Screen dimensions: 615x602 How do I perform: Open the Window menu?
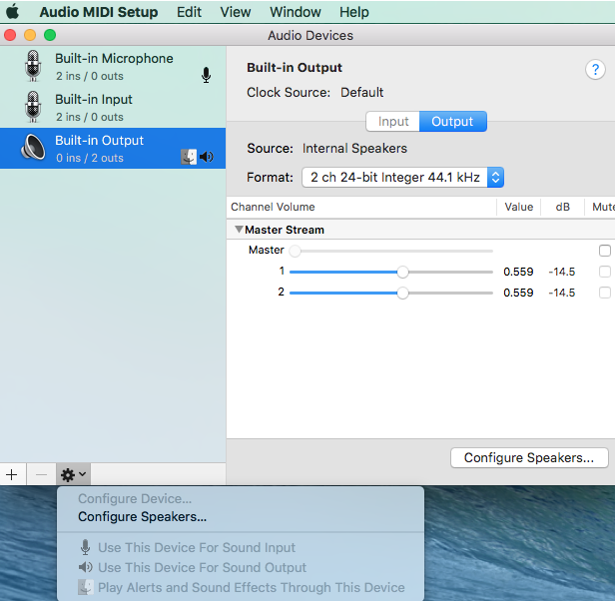click(x=296, y=12)
